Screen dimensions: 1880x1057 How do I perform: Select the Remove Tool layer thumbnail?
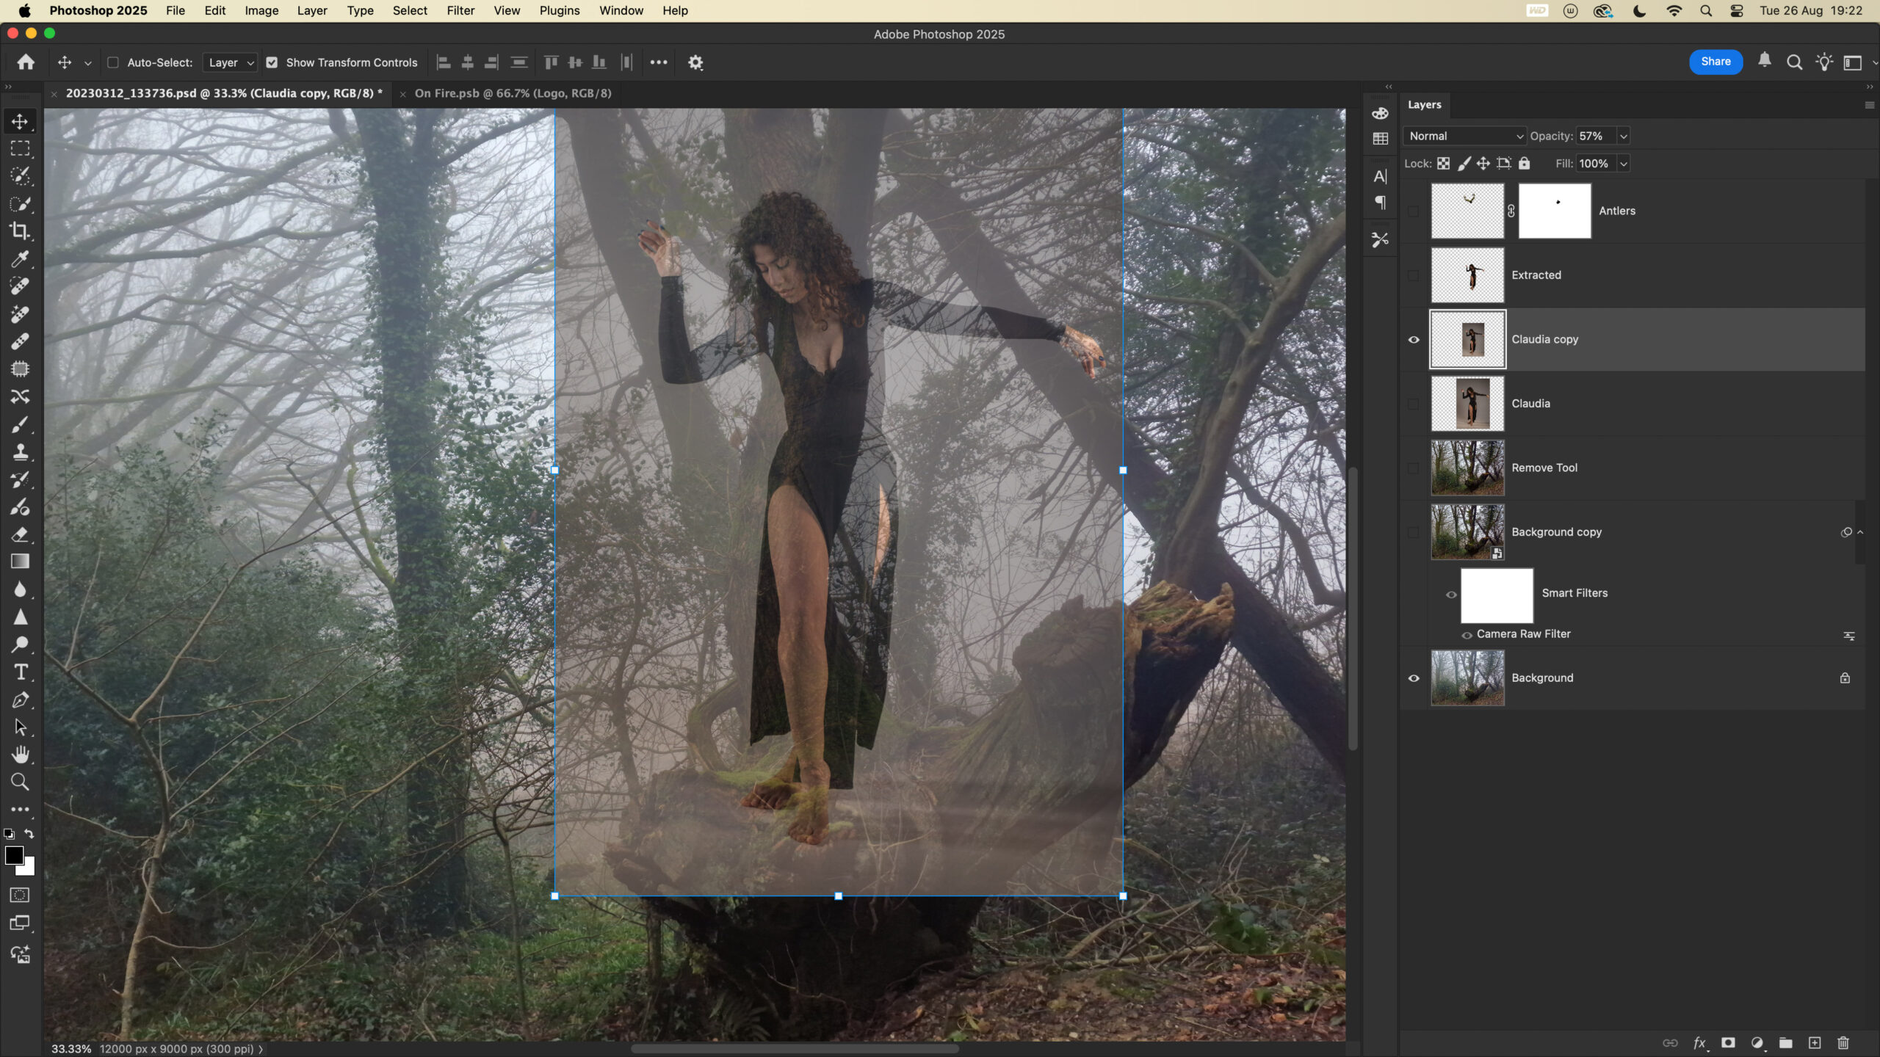[x=1467, y=468]
